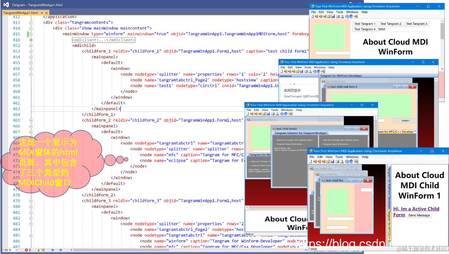Collapse the mdichild block at line 452
The height and width of the screenshot is (254, 449).
pyautogui.click(x=31, y=46)
